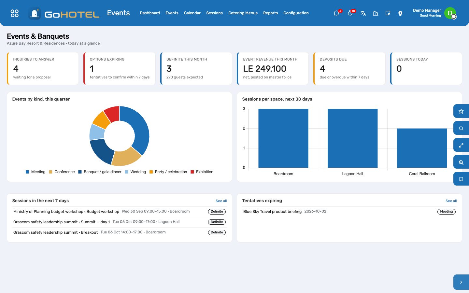
Task: Open the language translate icon
Action: (363, 13)
